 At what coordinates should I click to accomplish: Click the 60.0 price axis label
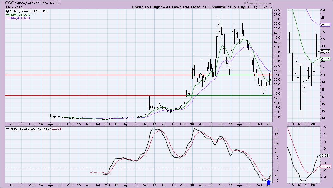coord(277,10)
